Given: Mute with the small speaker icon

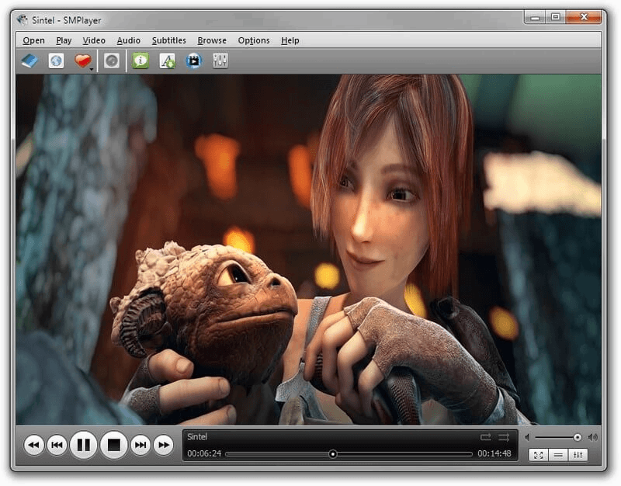Looking at the screenshot, I should 527,437.
